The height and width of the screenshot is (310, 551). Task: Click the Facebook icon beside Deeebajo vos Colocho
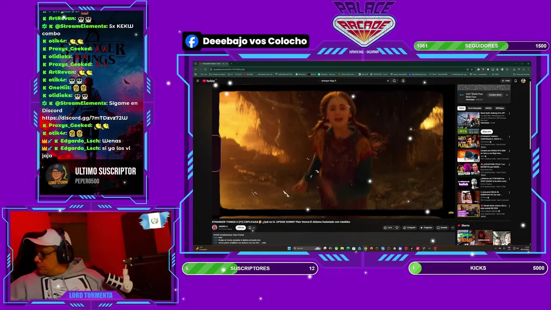(x=192, y=41)
